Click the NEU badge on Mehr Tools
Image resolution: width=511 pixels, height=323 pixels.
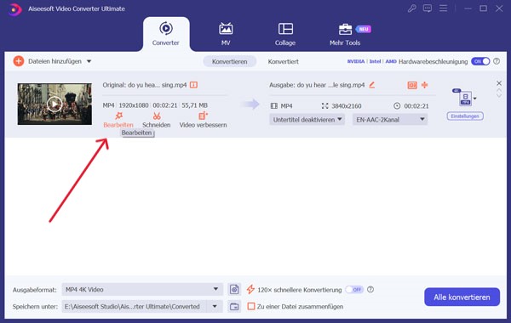click(364, 29)
